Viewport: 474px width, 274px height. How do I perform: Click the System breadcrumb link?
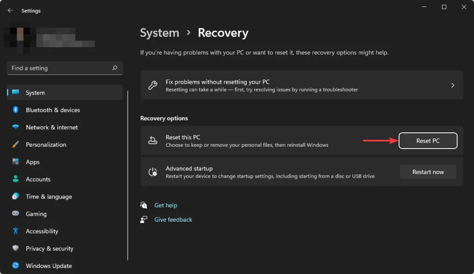tap(159, 33)
